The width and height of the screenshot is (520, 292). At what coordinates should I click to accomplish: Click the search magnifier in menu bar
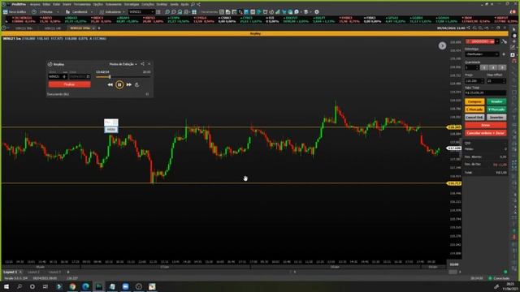(x=193, y=4)
